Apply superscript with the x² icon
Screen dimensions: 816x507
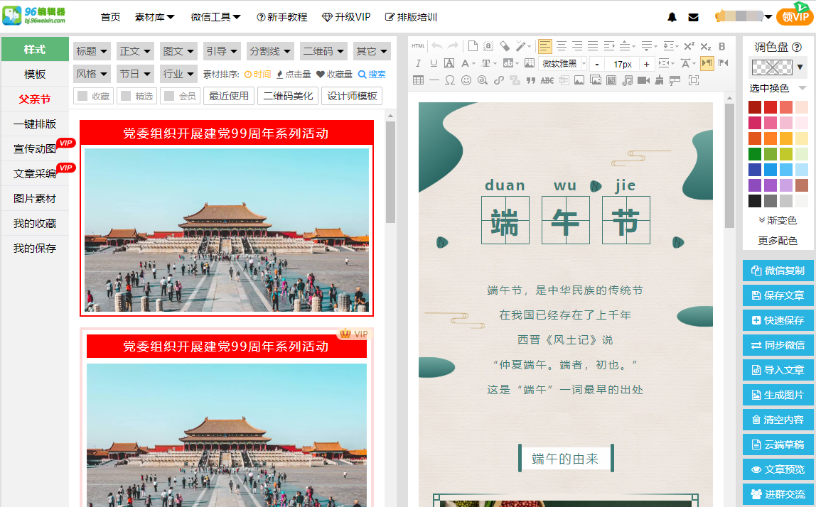point(689,47)
